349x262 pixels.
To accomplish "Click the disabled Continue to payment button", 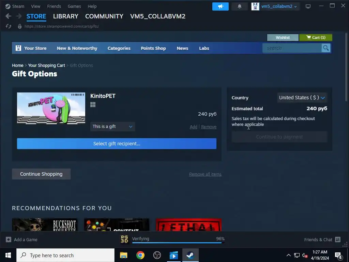I will pos(279,137).
